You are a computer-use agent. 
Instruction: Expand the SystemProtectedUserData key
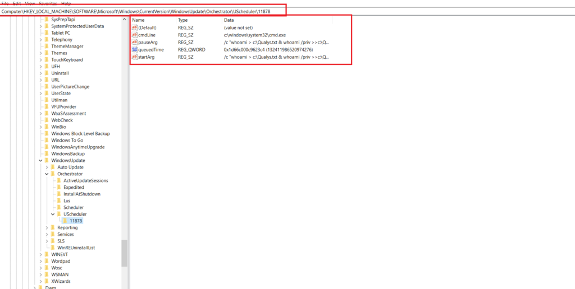coord(40,26)
